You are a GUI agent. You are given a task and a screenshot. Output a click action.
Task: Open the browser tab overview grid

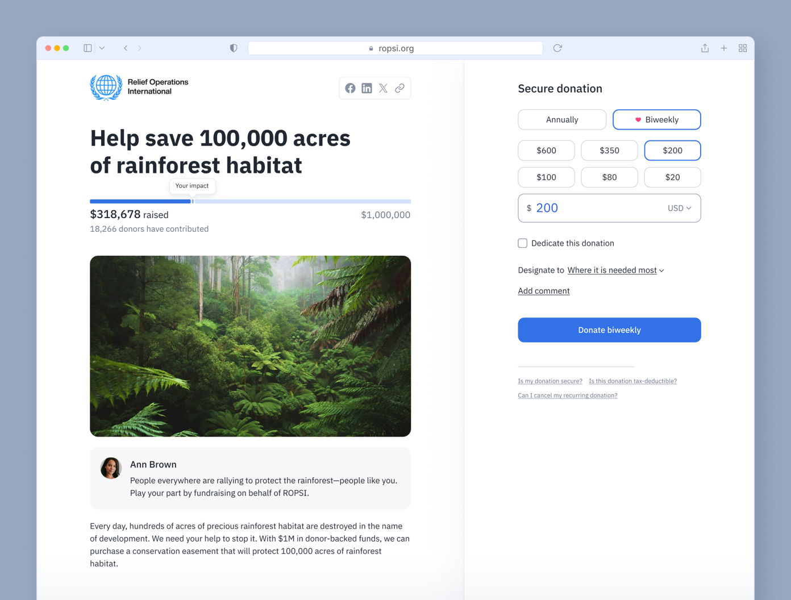coord(743,48)
